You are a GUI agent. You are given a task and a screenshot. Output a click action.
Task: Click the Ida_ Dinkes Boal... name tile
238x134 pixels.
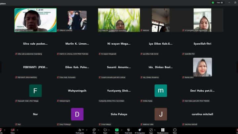point(161,67)
